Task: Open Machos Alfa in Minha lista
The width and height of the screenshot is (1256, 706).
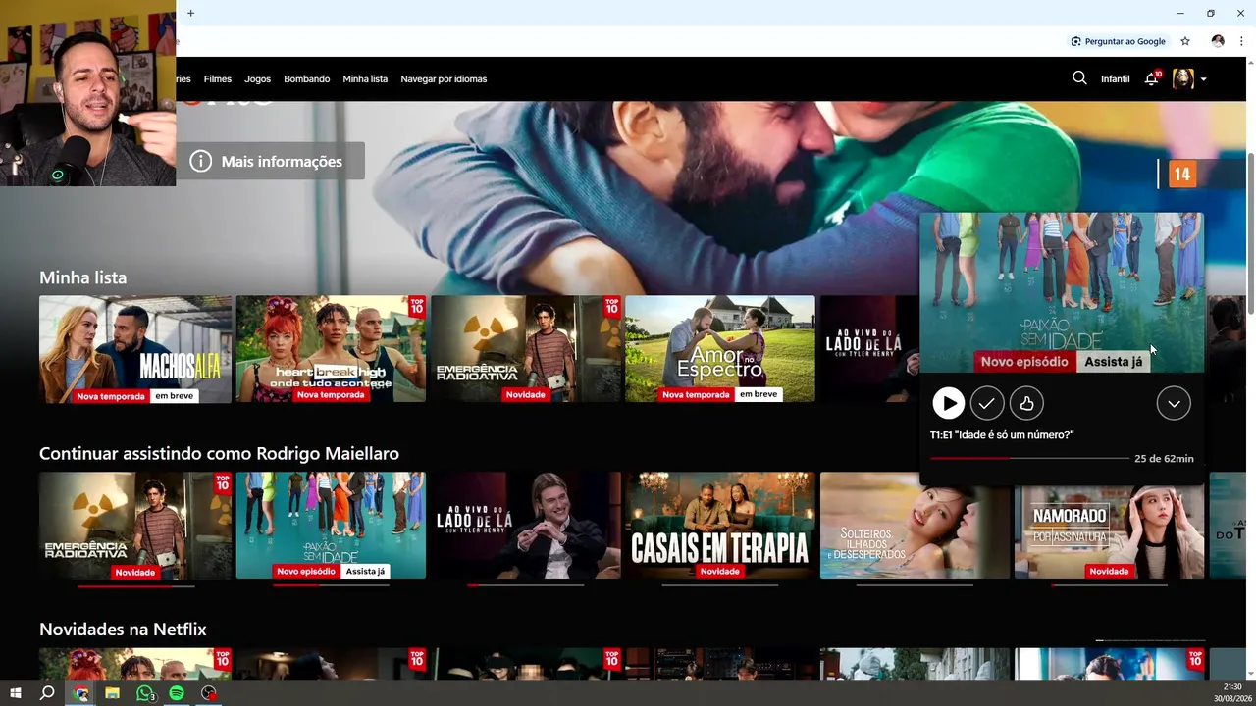Action: tap(135, 349)
